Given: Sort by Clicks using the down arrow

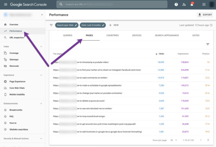Looking at the screenshot, I should click(156, 54).
